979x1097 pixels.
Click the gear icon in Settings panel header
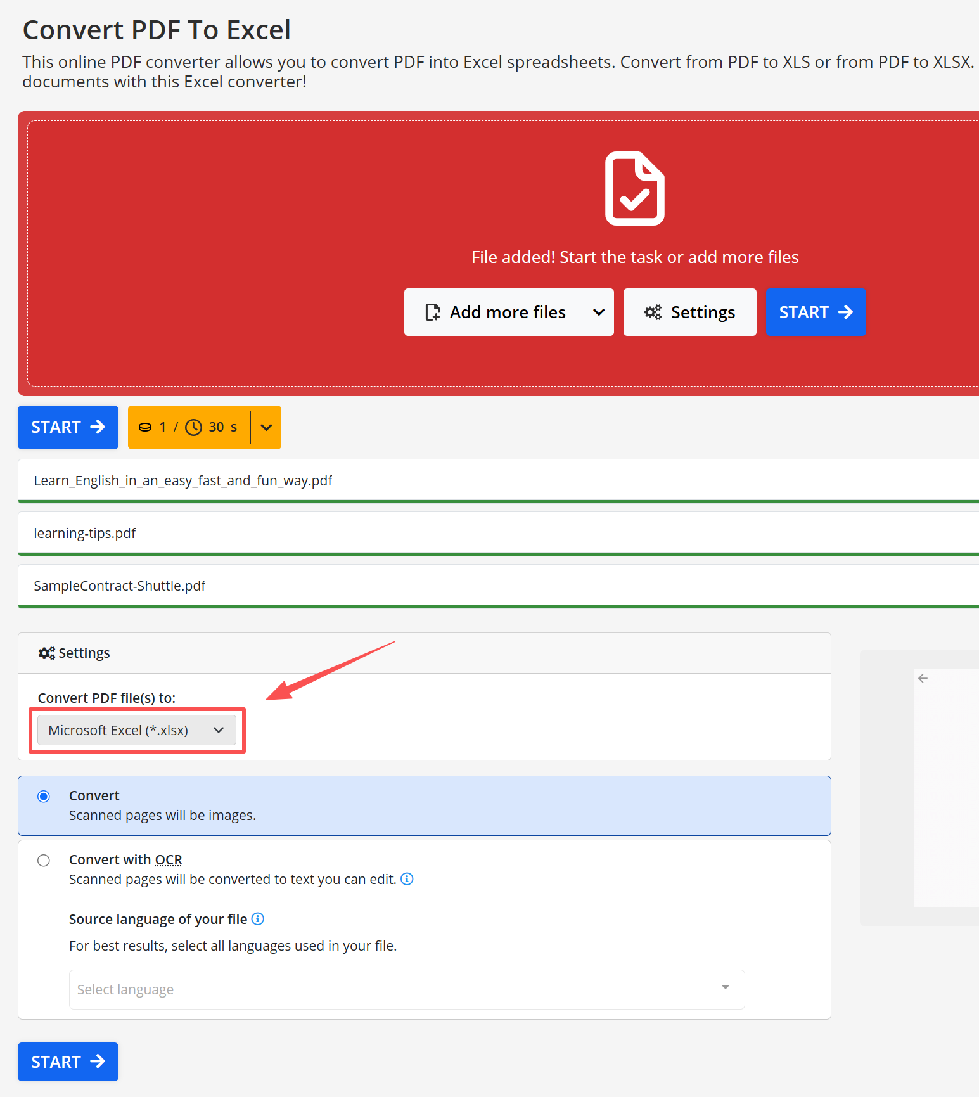click(46, 653)
